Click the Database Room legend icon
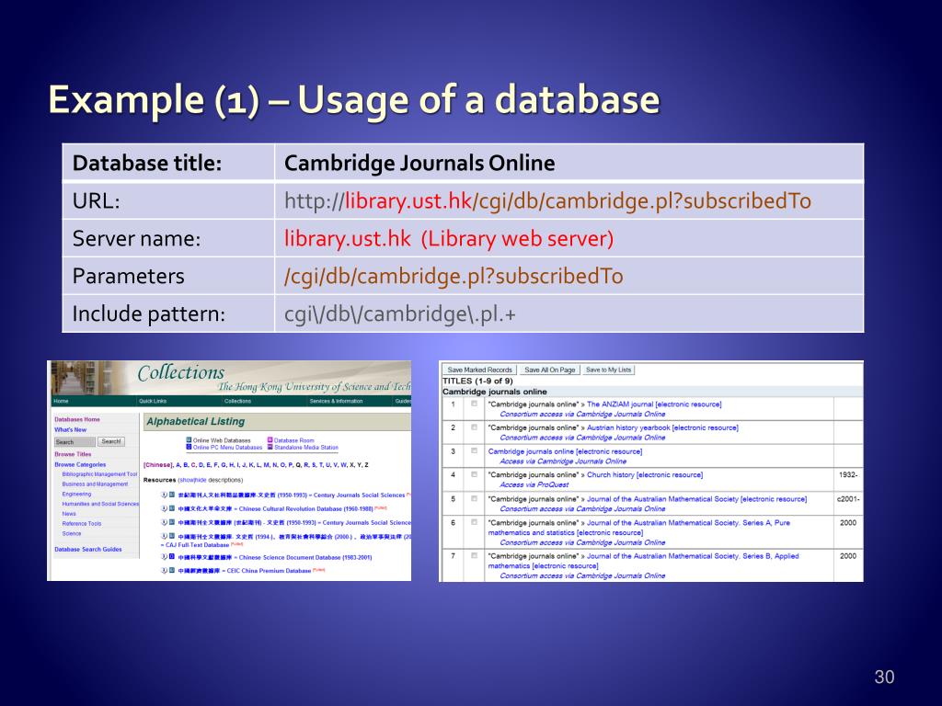 (x=270, y=440)
